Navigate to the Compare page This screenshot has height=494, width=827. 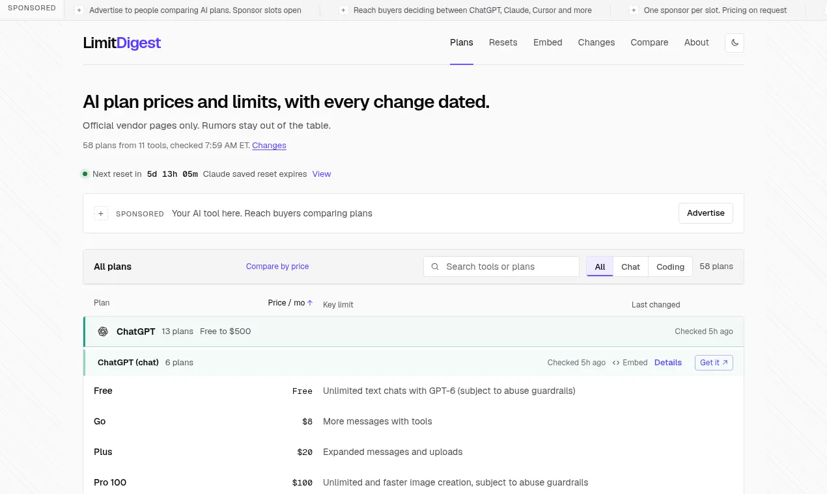(x=649, y=43)
